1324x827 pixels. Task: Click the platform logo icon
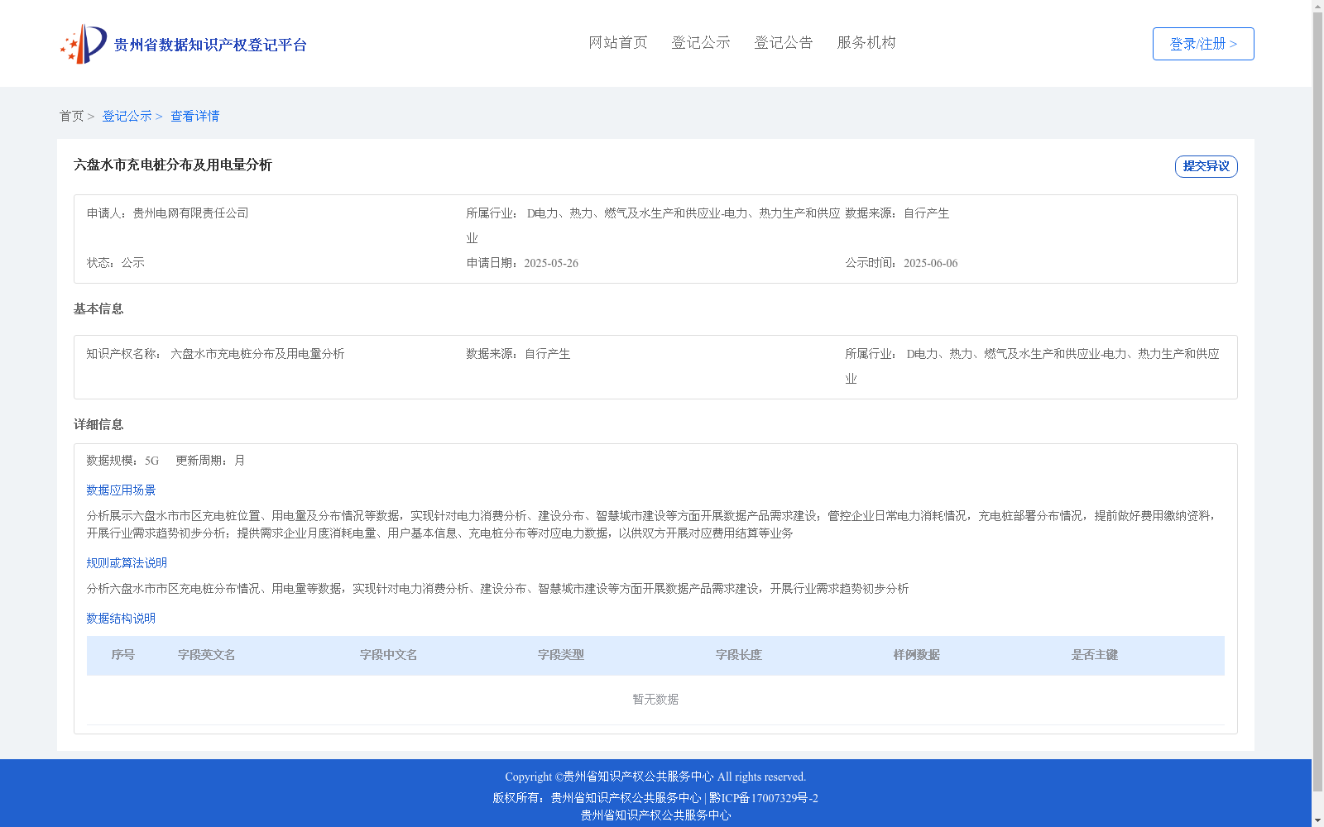(x=84, y=44)
